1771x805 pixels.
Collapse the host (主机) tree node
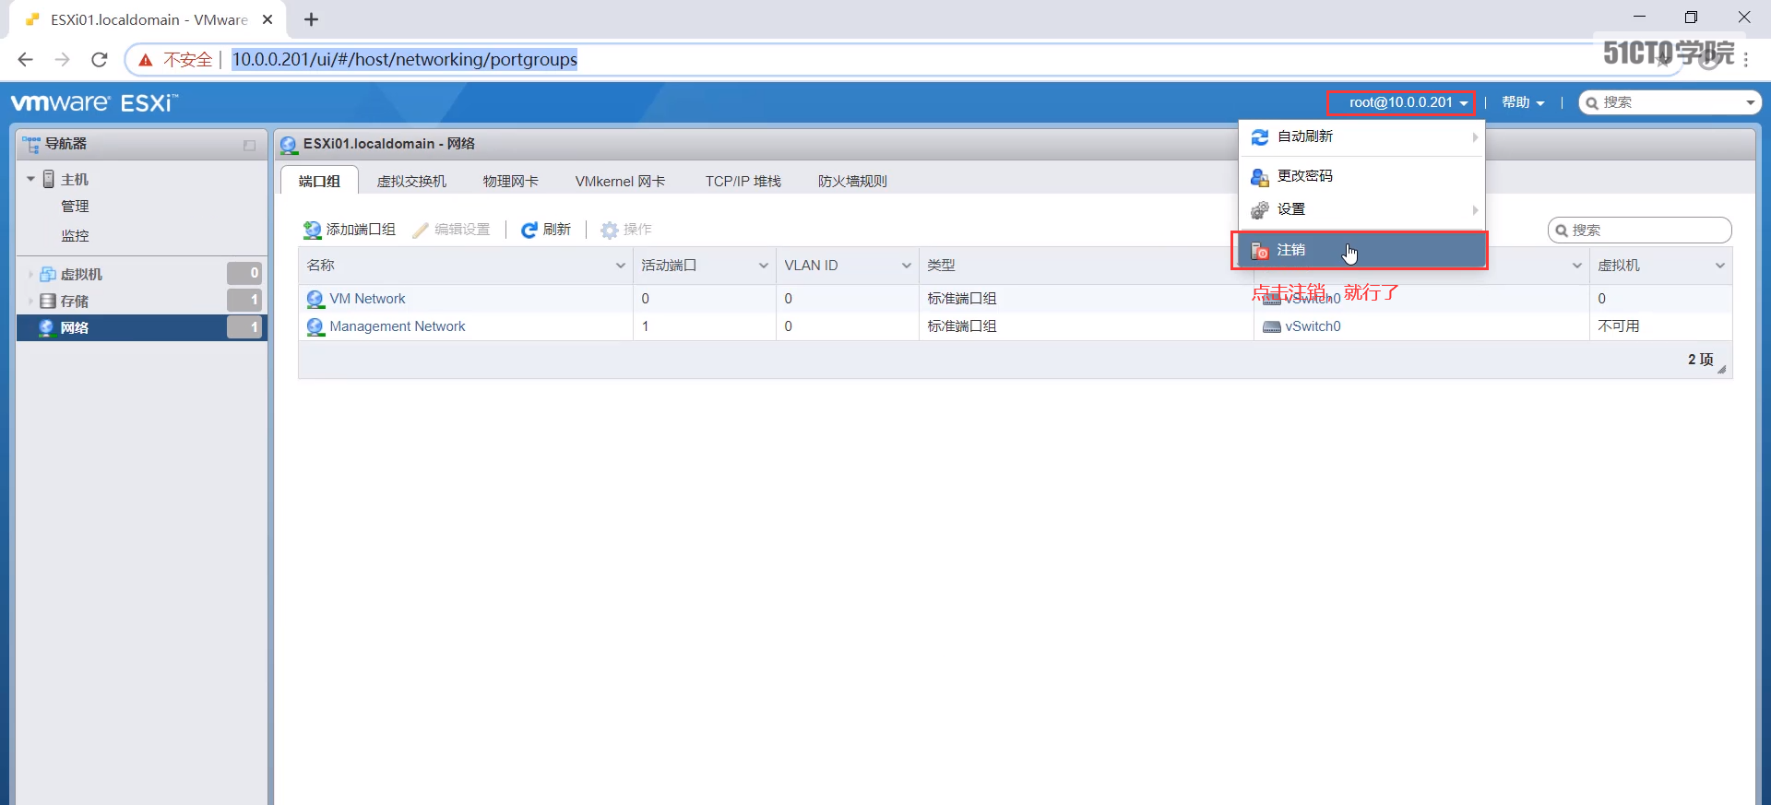(x=30, y=179)
